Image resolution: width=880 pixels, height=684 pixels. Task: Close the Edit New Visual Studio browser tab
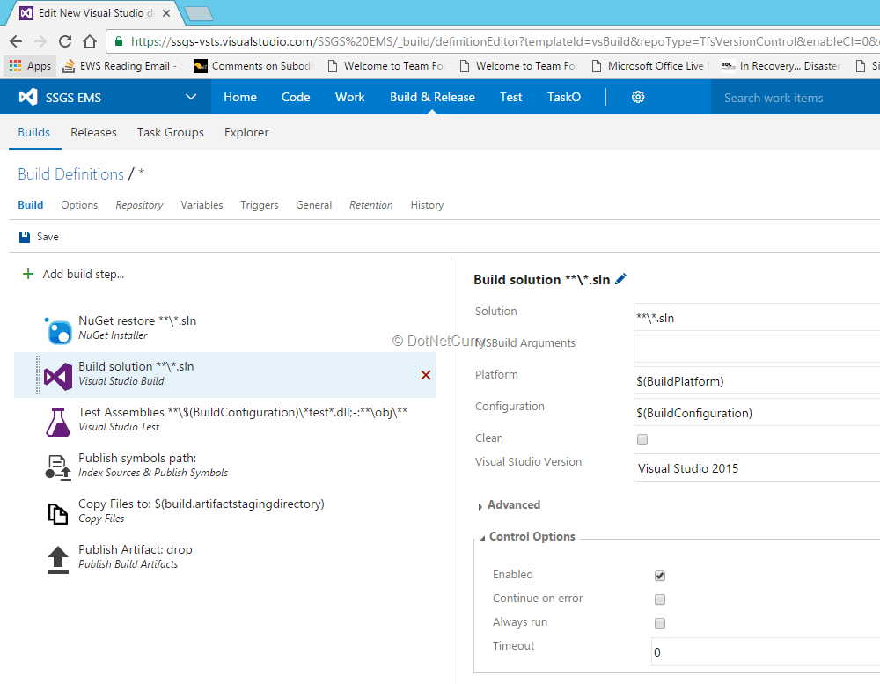[166, 13]
